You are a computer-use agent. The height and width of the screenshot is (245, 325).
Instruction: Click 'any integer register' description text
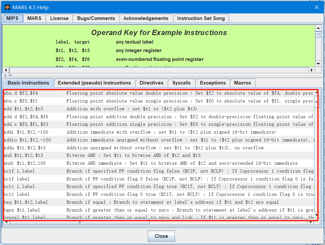[x=139, y=51]
